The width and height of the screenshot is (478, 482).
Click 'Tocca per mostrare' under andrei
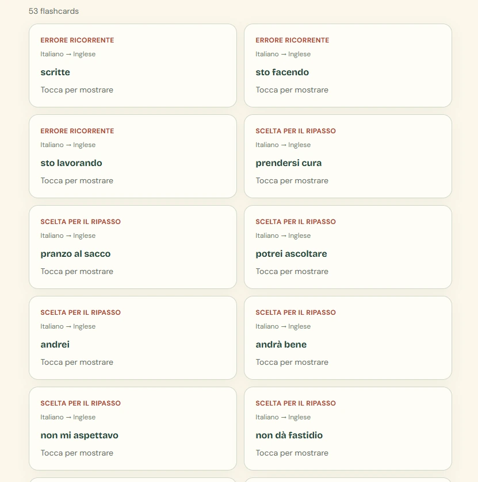tap(77, 362)
